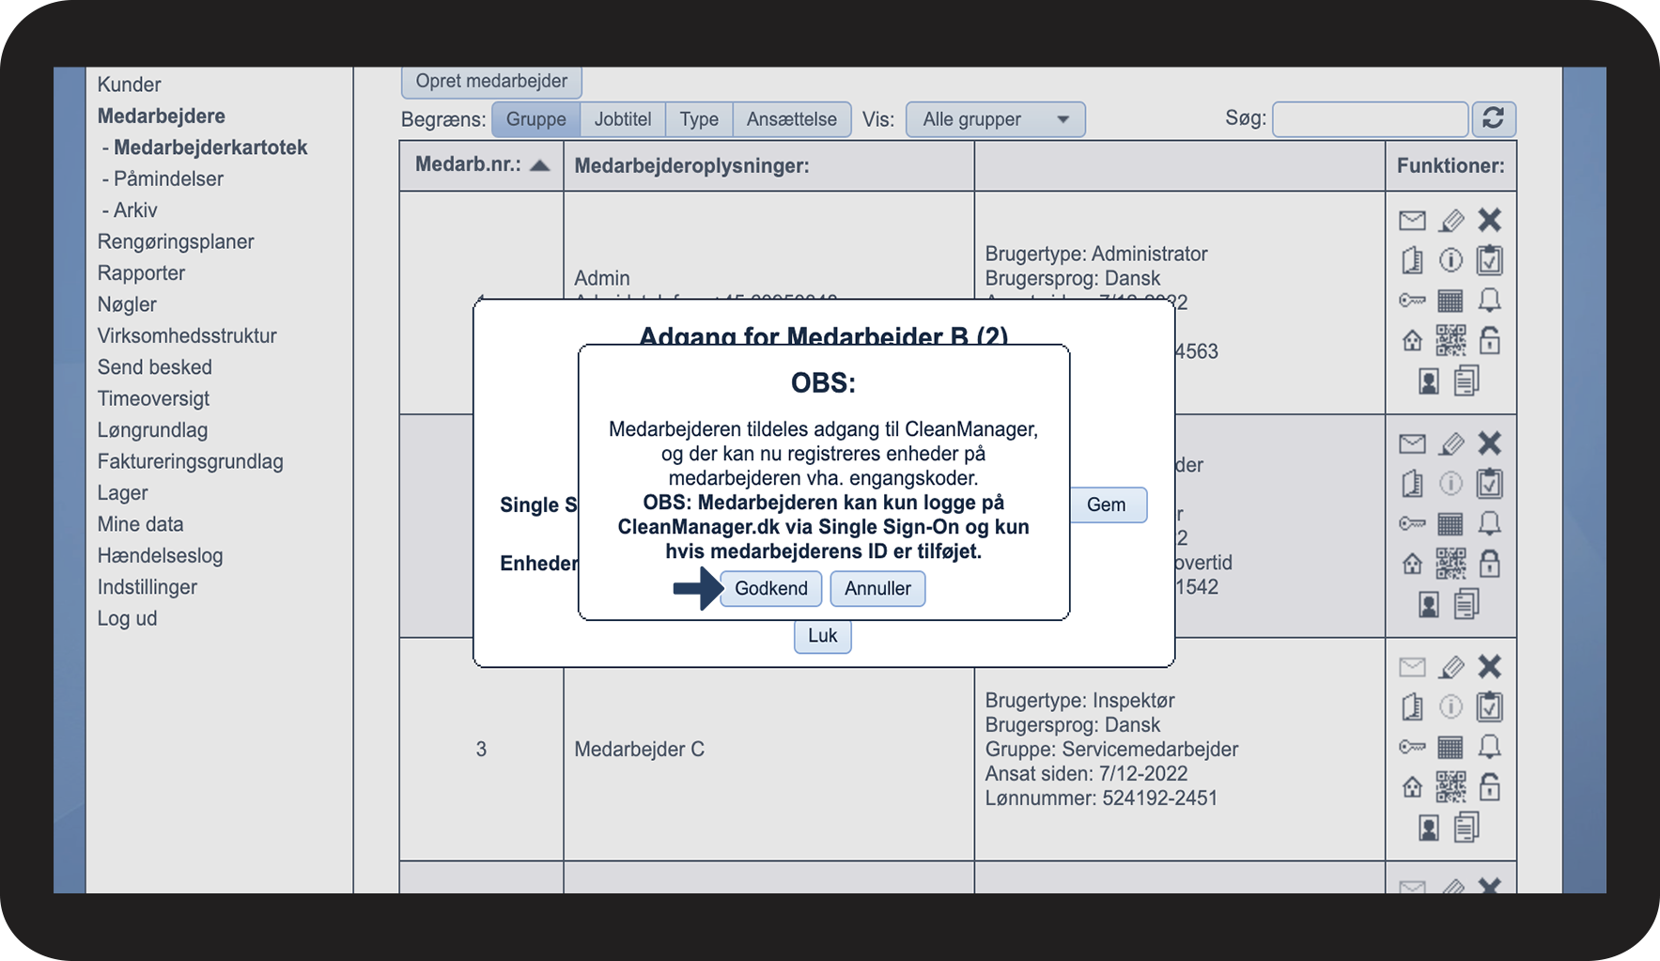Click the bell reminder icon in Admin row

coord(1489,301)
